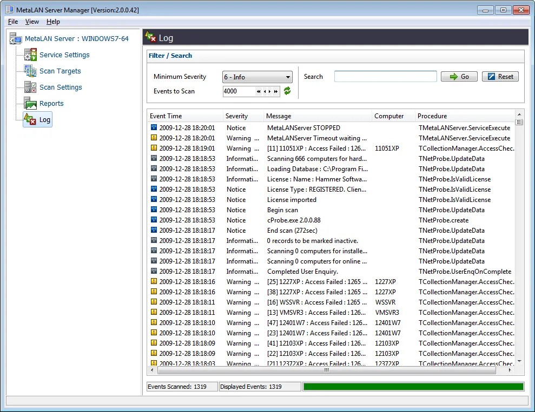535x412 pixels.
Task: Click the 'Scanning 0 computers for online' message
Action: click(317, 261)
